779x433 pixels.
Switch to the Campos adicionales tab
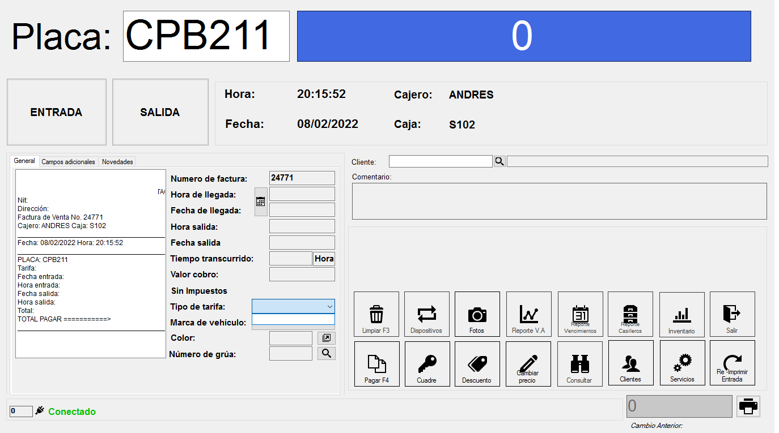[69, 162]
